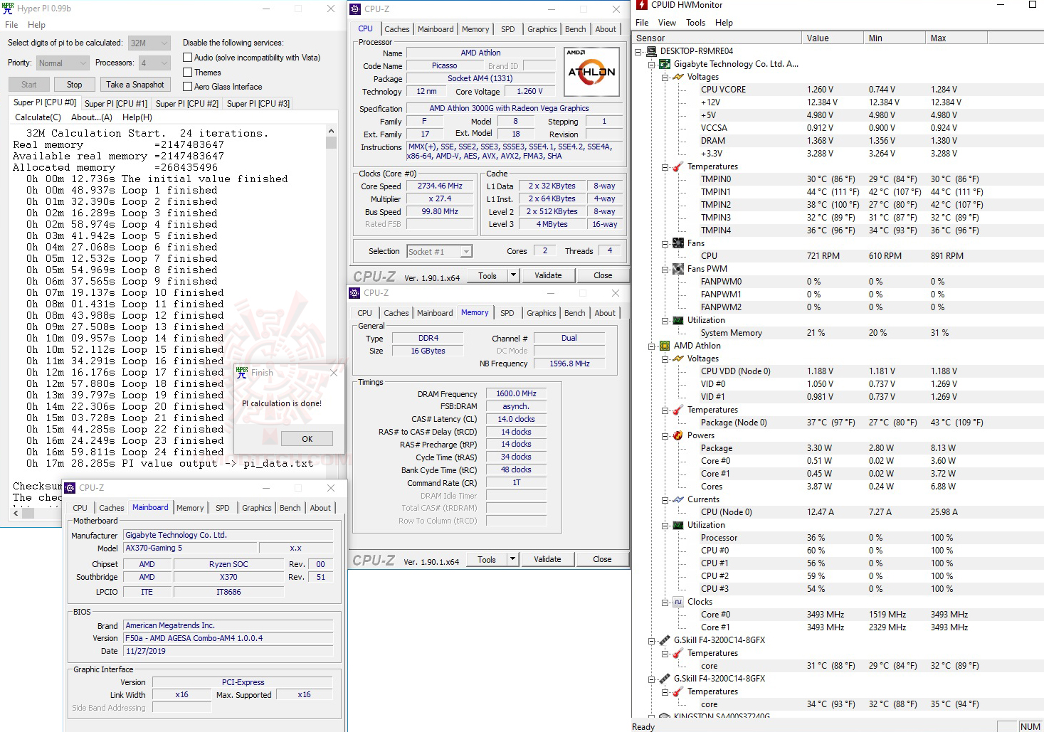The image size is (1044, 732).
Task: Click the Fans PWM icon in HWMonitor
Action: [x=678, y=269]
